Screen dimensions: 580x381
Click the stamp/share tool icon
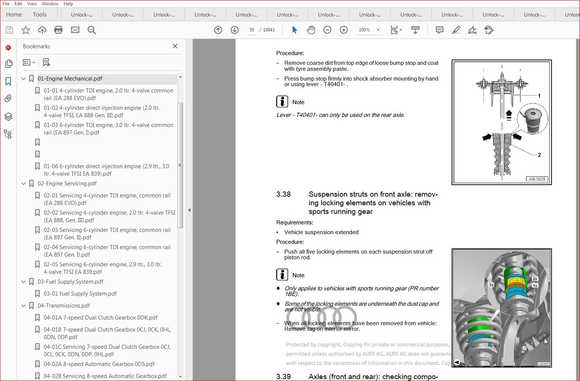(x=489, y=30)
